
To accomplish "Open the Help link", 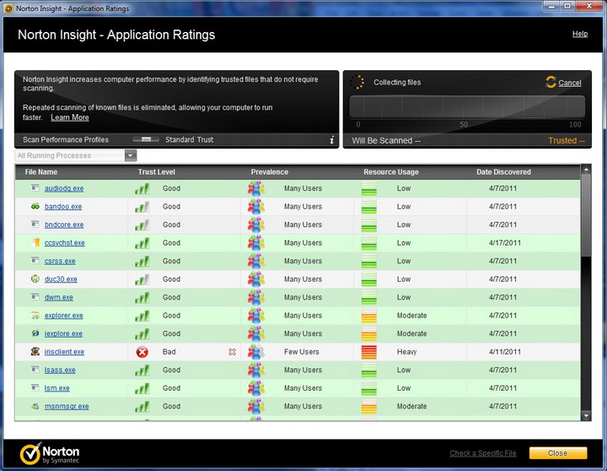I will point(580,34).
